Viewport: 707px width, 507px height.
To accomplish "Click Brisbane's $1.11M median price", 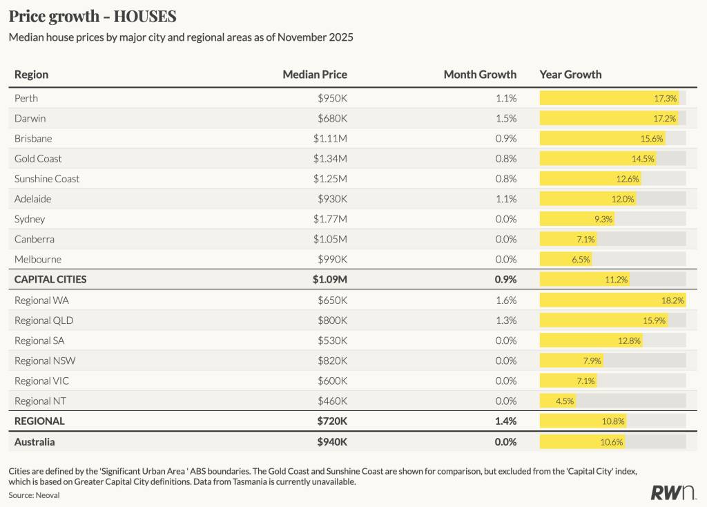I will [x=332, y=139].
